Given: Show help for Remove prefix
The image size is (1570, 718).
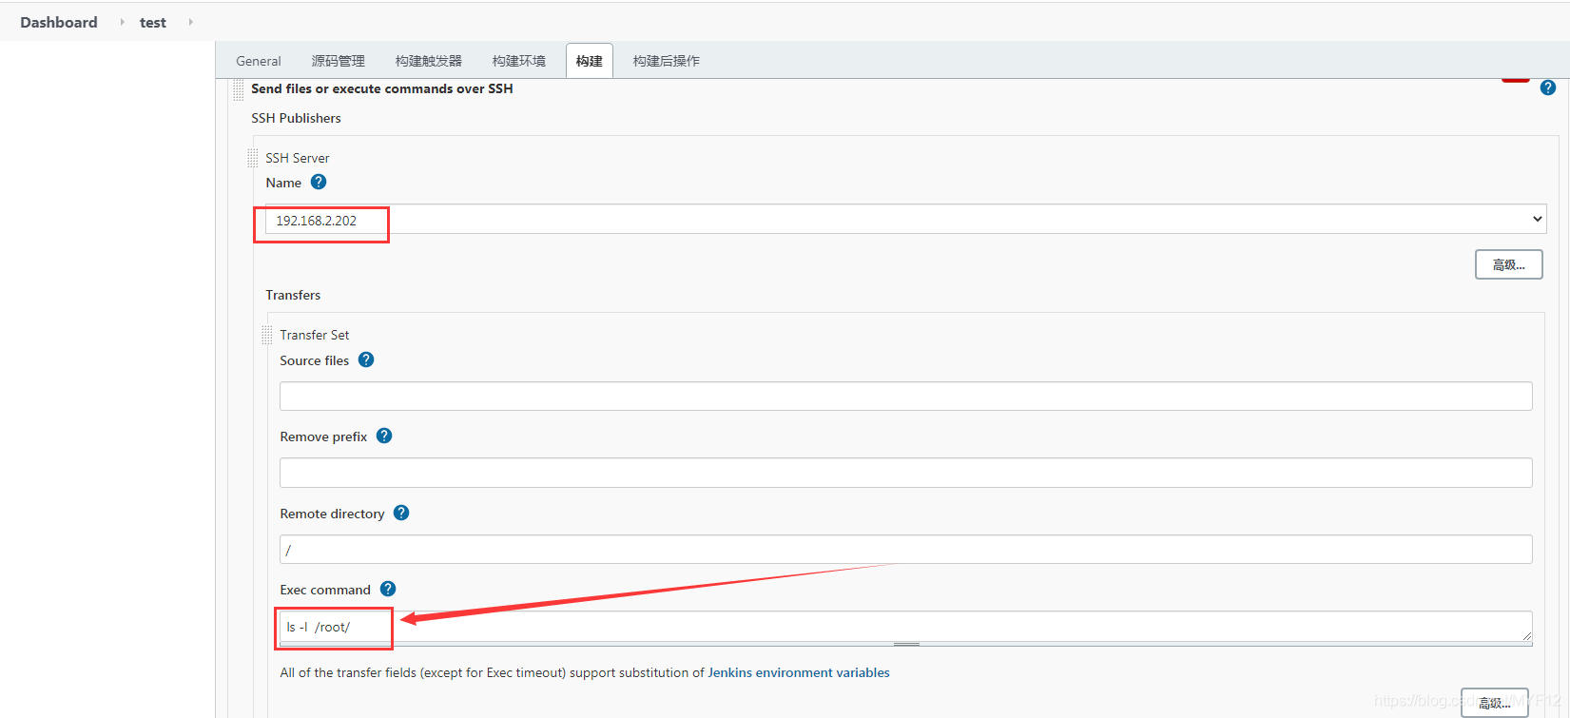Looking at the screenshot, I should pyautogui.click(x=384, y=436).
